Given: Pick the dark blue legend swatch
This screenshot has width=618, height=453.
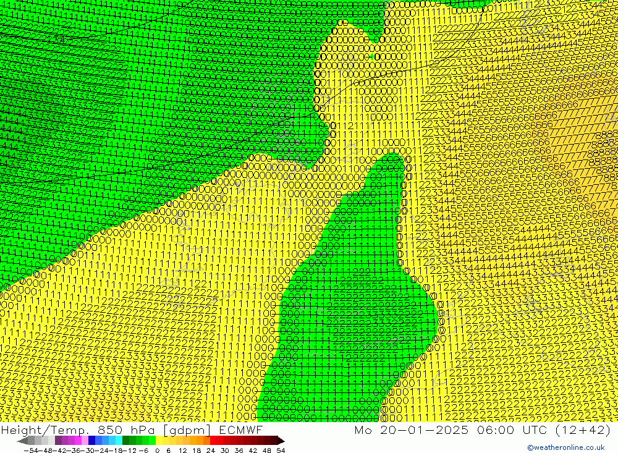Looking at the screenshot, I should tap(91, 441).
